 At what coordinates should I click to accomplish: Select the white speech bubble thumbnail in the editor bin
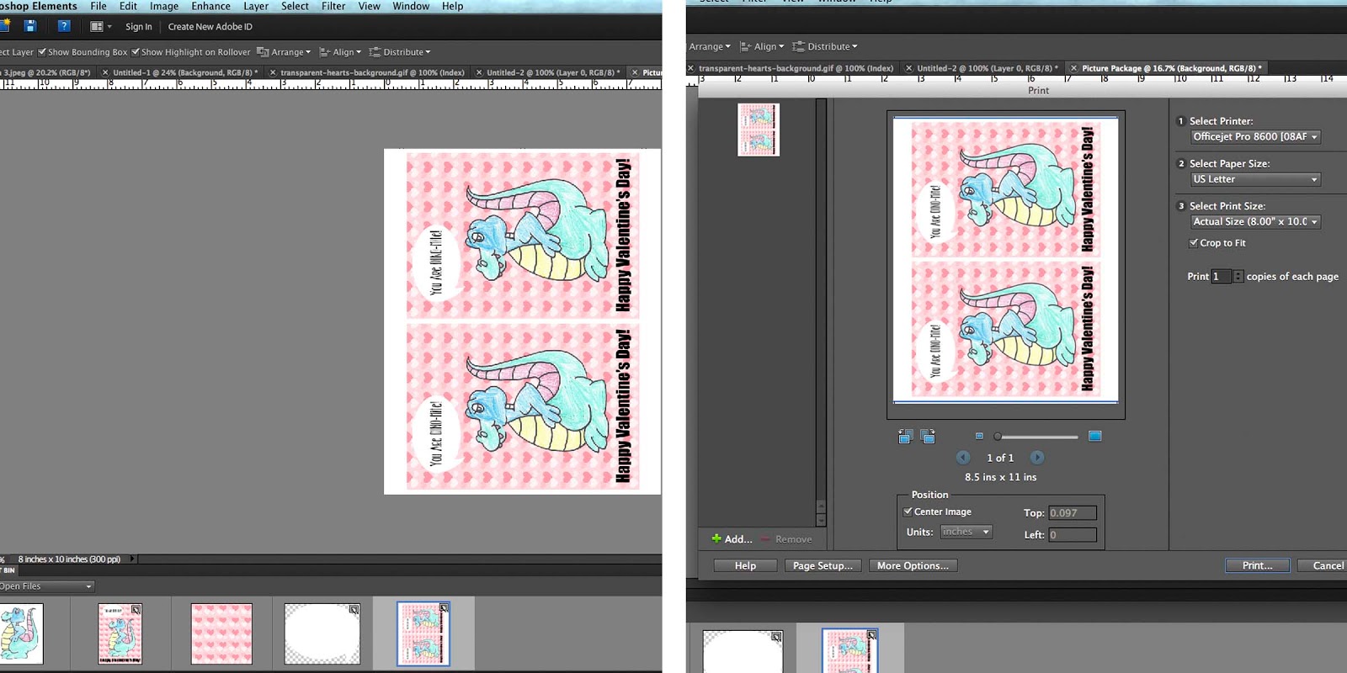(x=322, y=634)
